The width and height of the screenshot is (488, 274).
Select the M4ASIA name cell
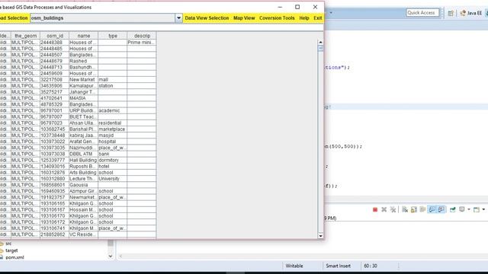[x=83, y=98]
